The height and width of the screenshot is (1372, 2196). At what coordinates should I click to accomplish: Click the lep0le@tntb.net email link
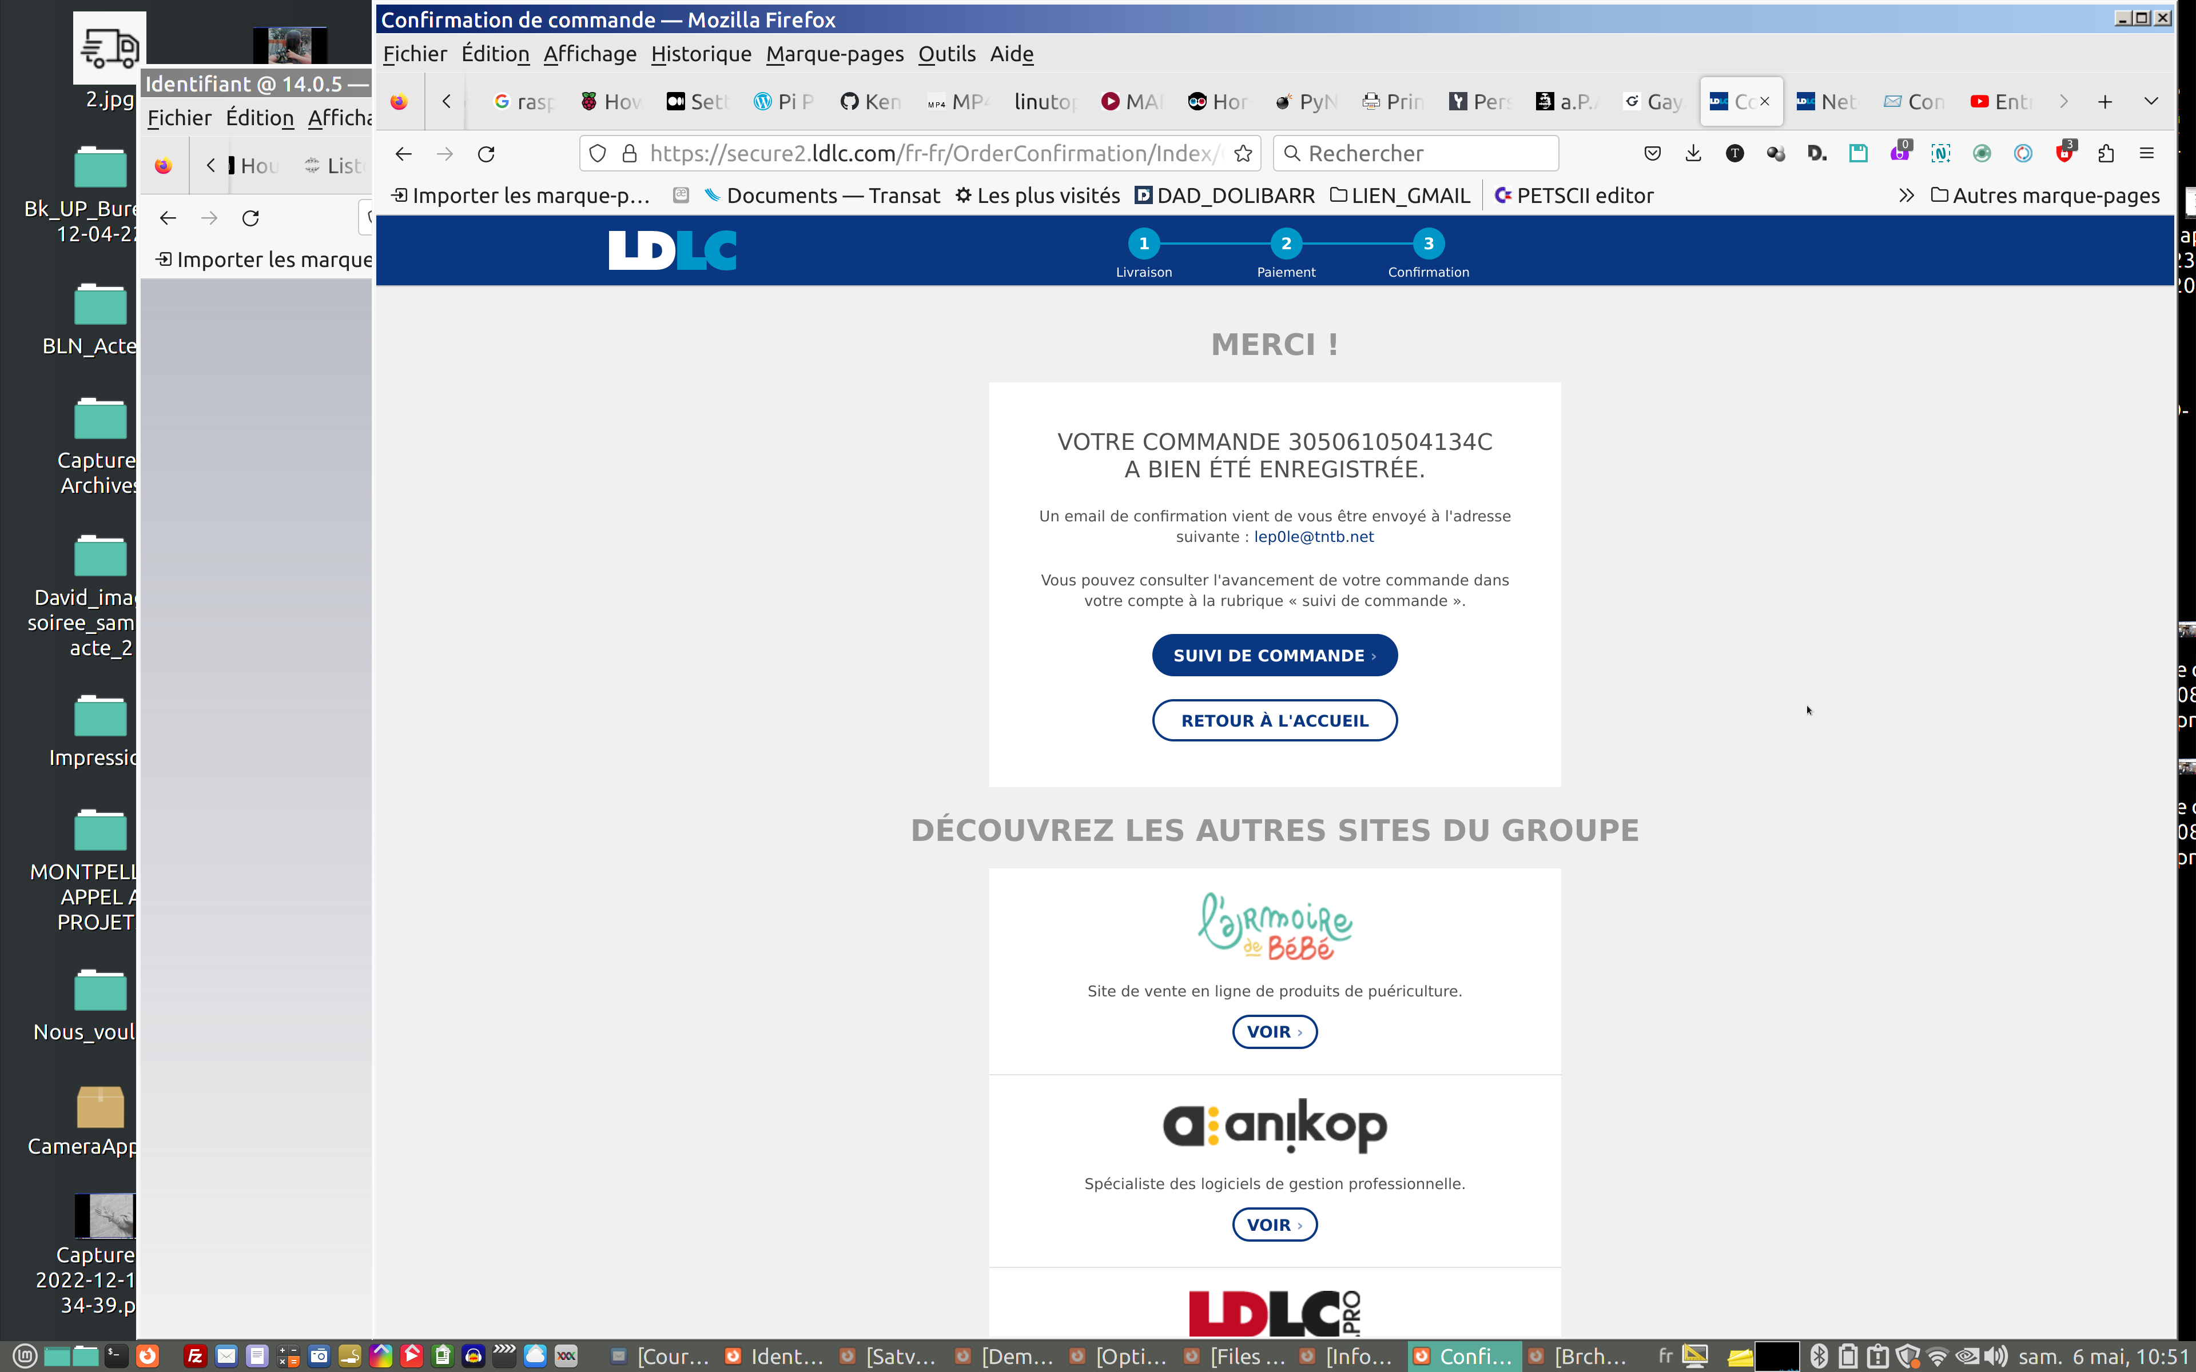1313,536
